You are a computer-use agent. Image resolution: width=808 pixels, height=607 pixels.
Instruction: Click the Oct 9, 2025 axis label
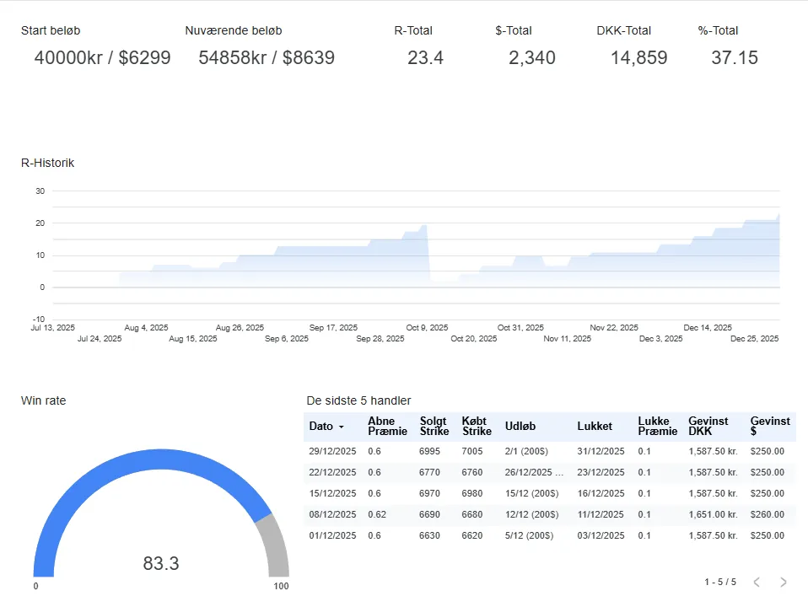tap(427, 328)
